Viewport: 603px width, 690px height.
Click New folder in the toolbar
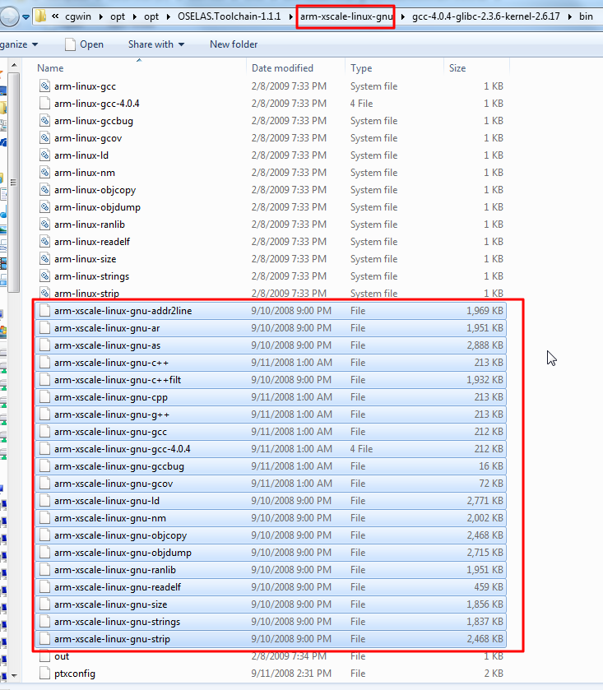[234, 44]
